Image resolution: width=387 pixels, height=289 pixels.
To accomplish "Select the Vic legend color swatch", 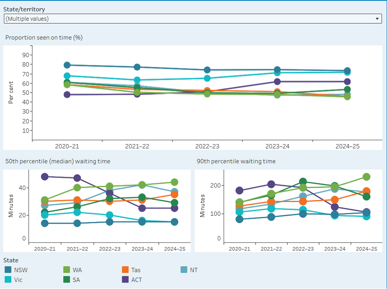I will click(8, 279).
